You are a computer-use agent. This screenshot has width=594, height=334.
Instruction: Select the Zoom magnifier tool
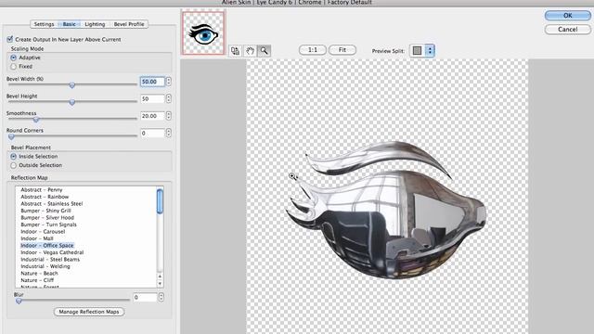click(x=264, y=51)
